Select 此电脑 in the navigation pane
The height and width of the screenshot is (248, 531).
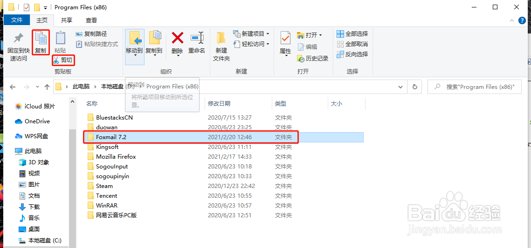(x=28, y=151)
